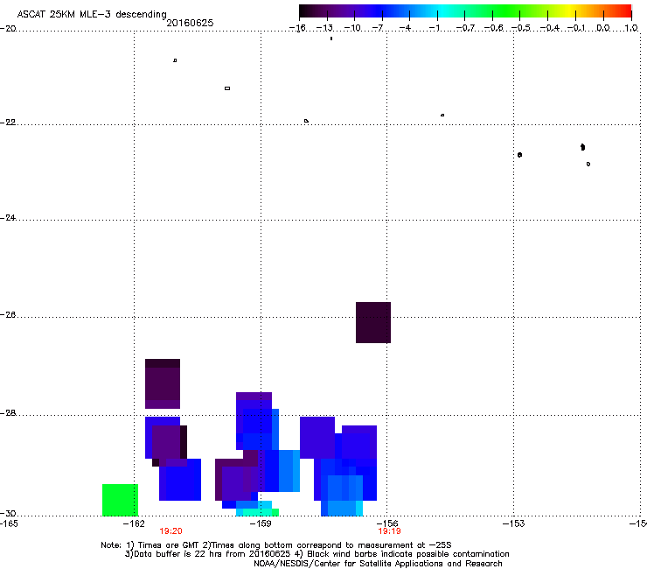Click the colorbar label "1.0"
Screen dimensions: 647x569
tap(631, 28)
